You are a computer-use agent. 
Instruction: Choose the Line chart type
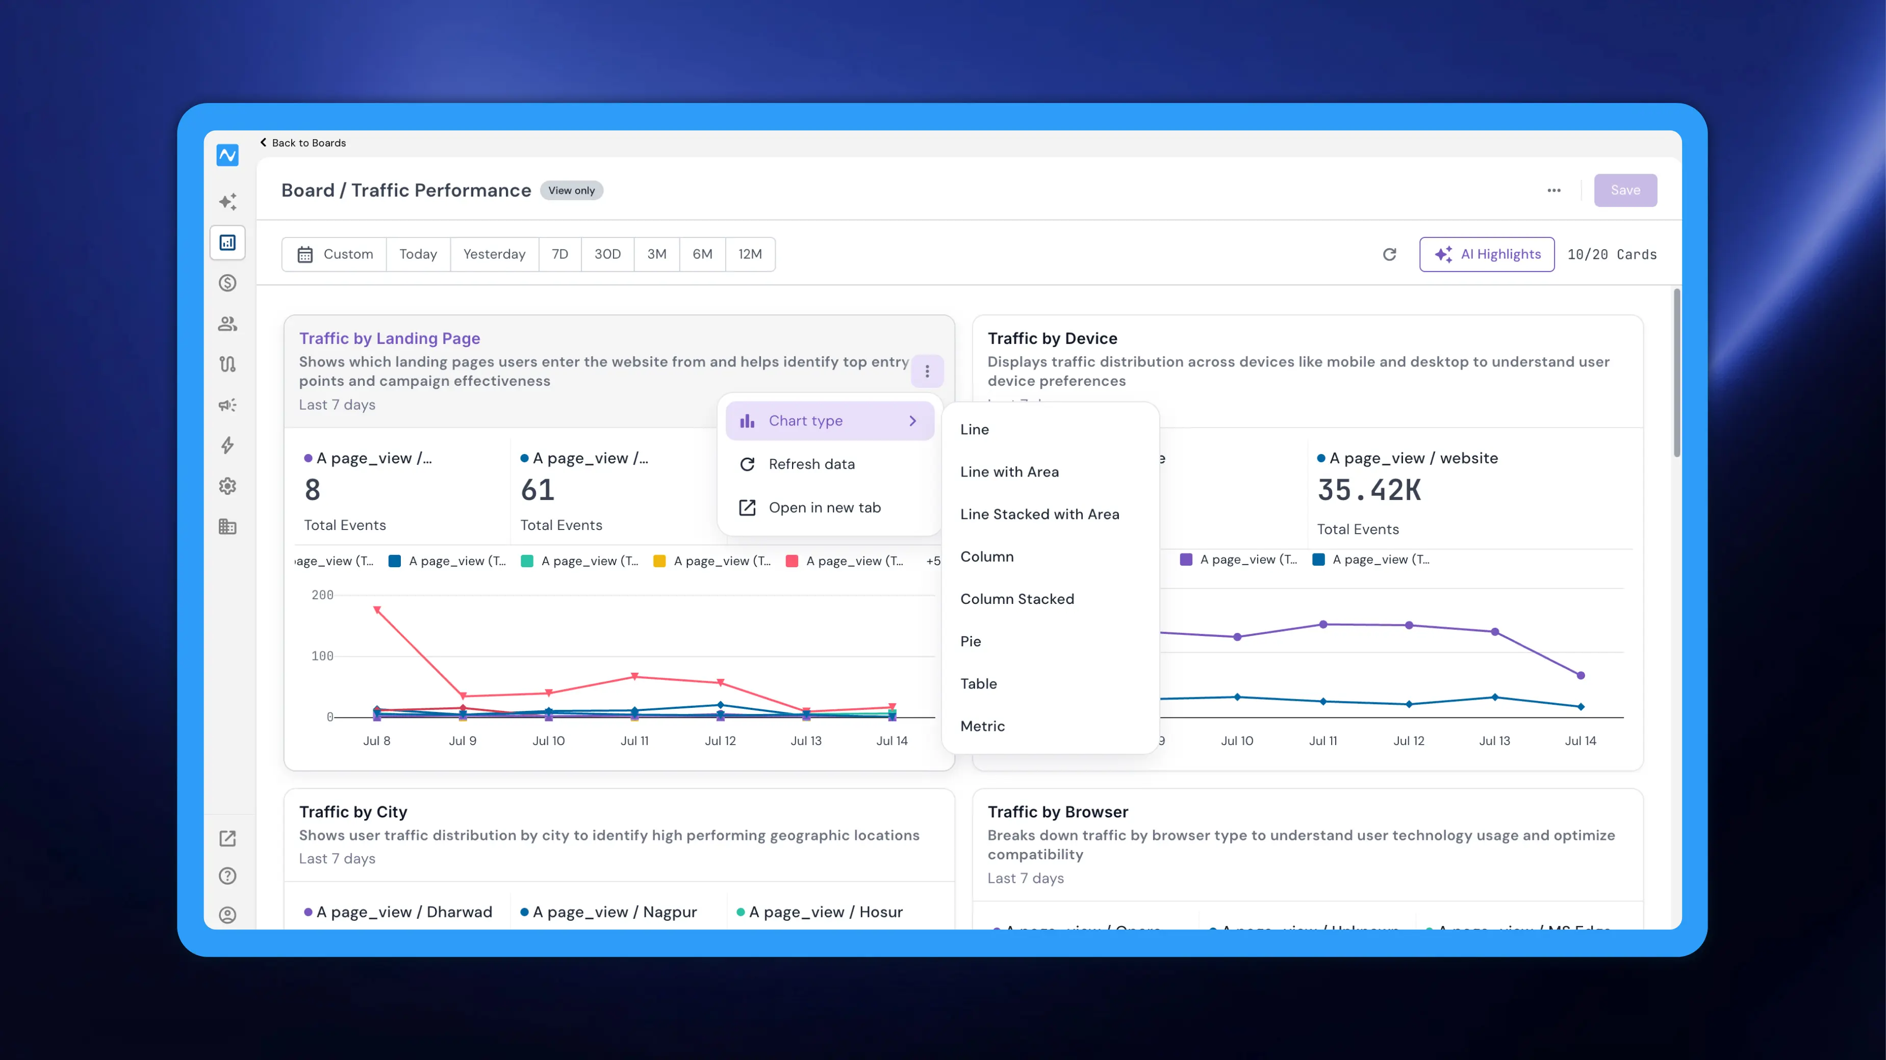1050,430
